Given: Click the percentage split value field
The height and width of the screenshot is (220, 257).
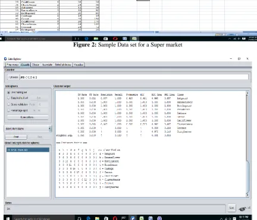Looking at the screenshot, I should coord(43,111).
